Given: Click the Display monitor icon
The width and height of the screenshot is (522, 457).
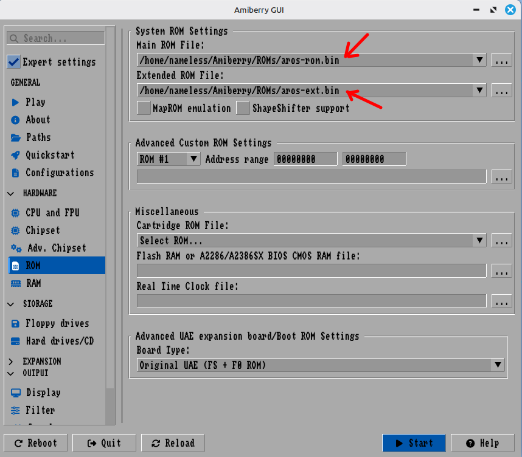Looking at the screenshot, I should click(16, 393).
